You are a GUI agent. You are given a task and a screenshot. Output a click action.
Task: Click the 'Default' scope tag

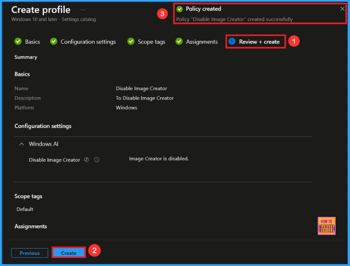coord(25,209)
